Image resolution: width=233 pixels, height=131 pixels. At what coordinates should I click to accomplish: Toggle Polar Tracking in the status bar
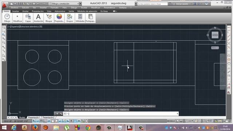point(49,121)
